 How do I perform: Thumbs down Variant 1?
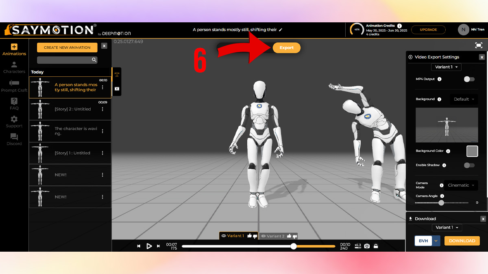click(x=255, y=236)
